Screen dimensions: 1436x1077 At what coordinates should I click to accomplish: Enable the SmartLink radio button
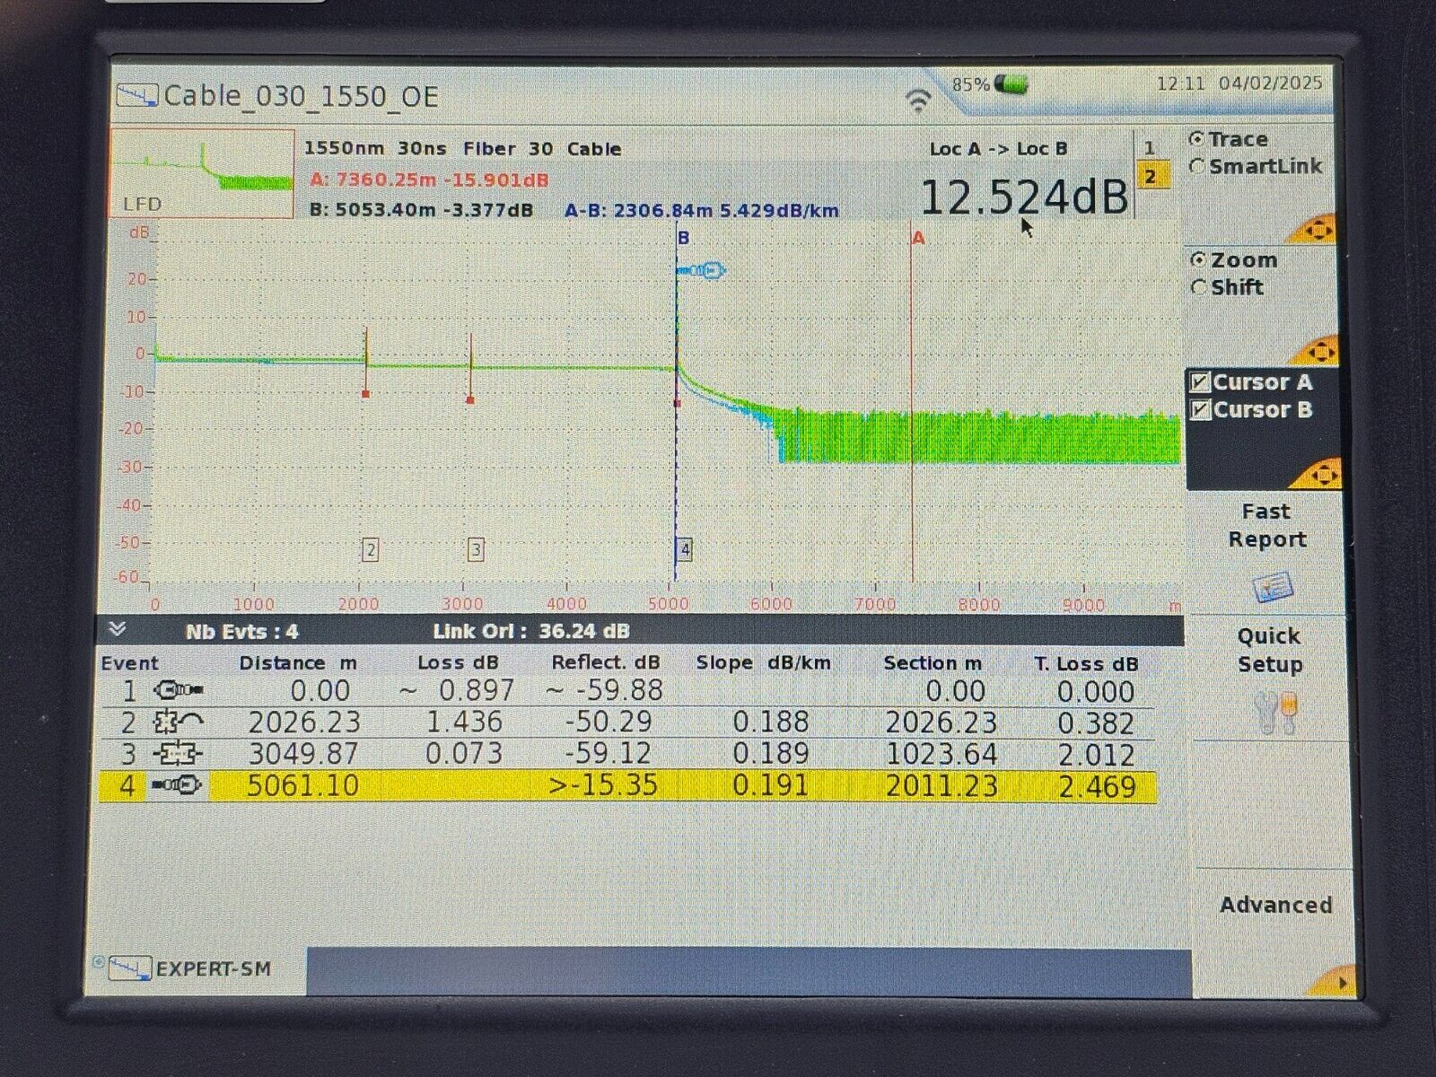pos(1198,166)
